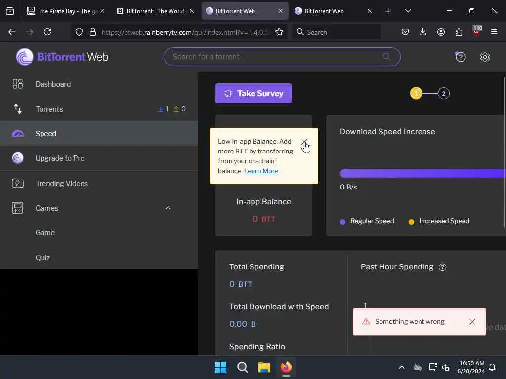Open the Windows Start menu
506x379 pixels.
coord(221,367)
